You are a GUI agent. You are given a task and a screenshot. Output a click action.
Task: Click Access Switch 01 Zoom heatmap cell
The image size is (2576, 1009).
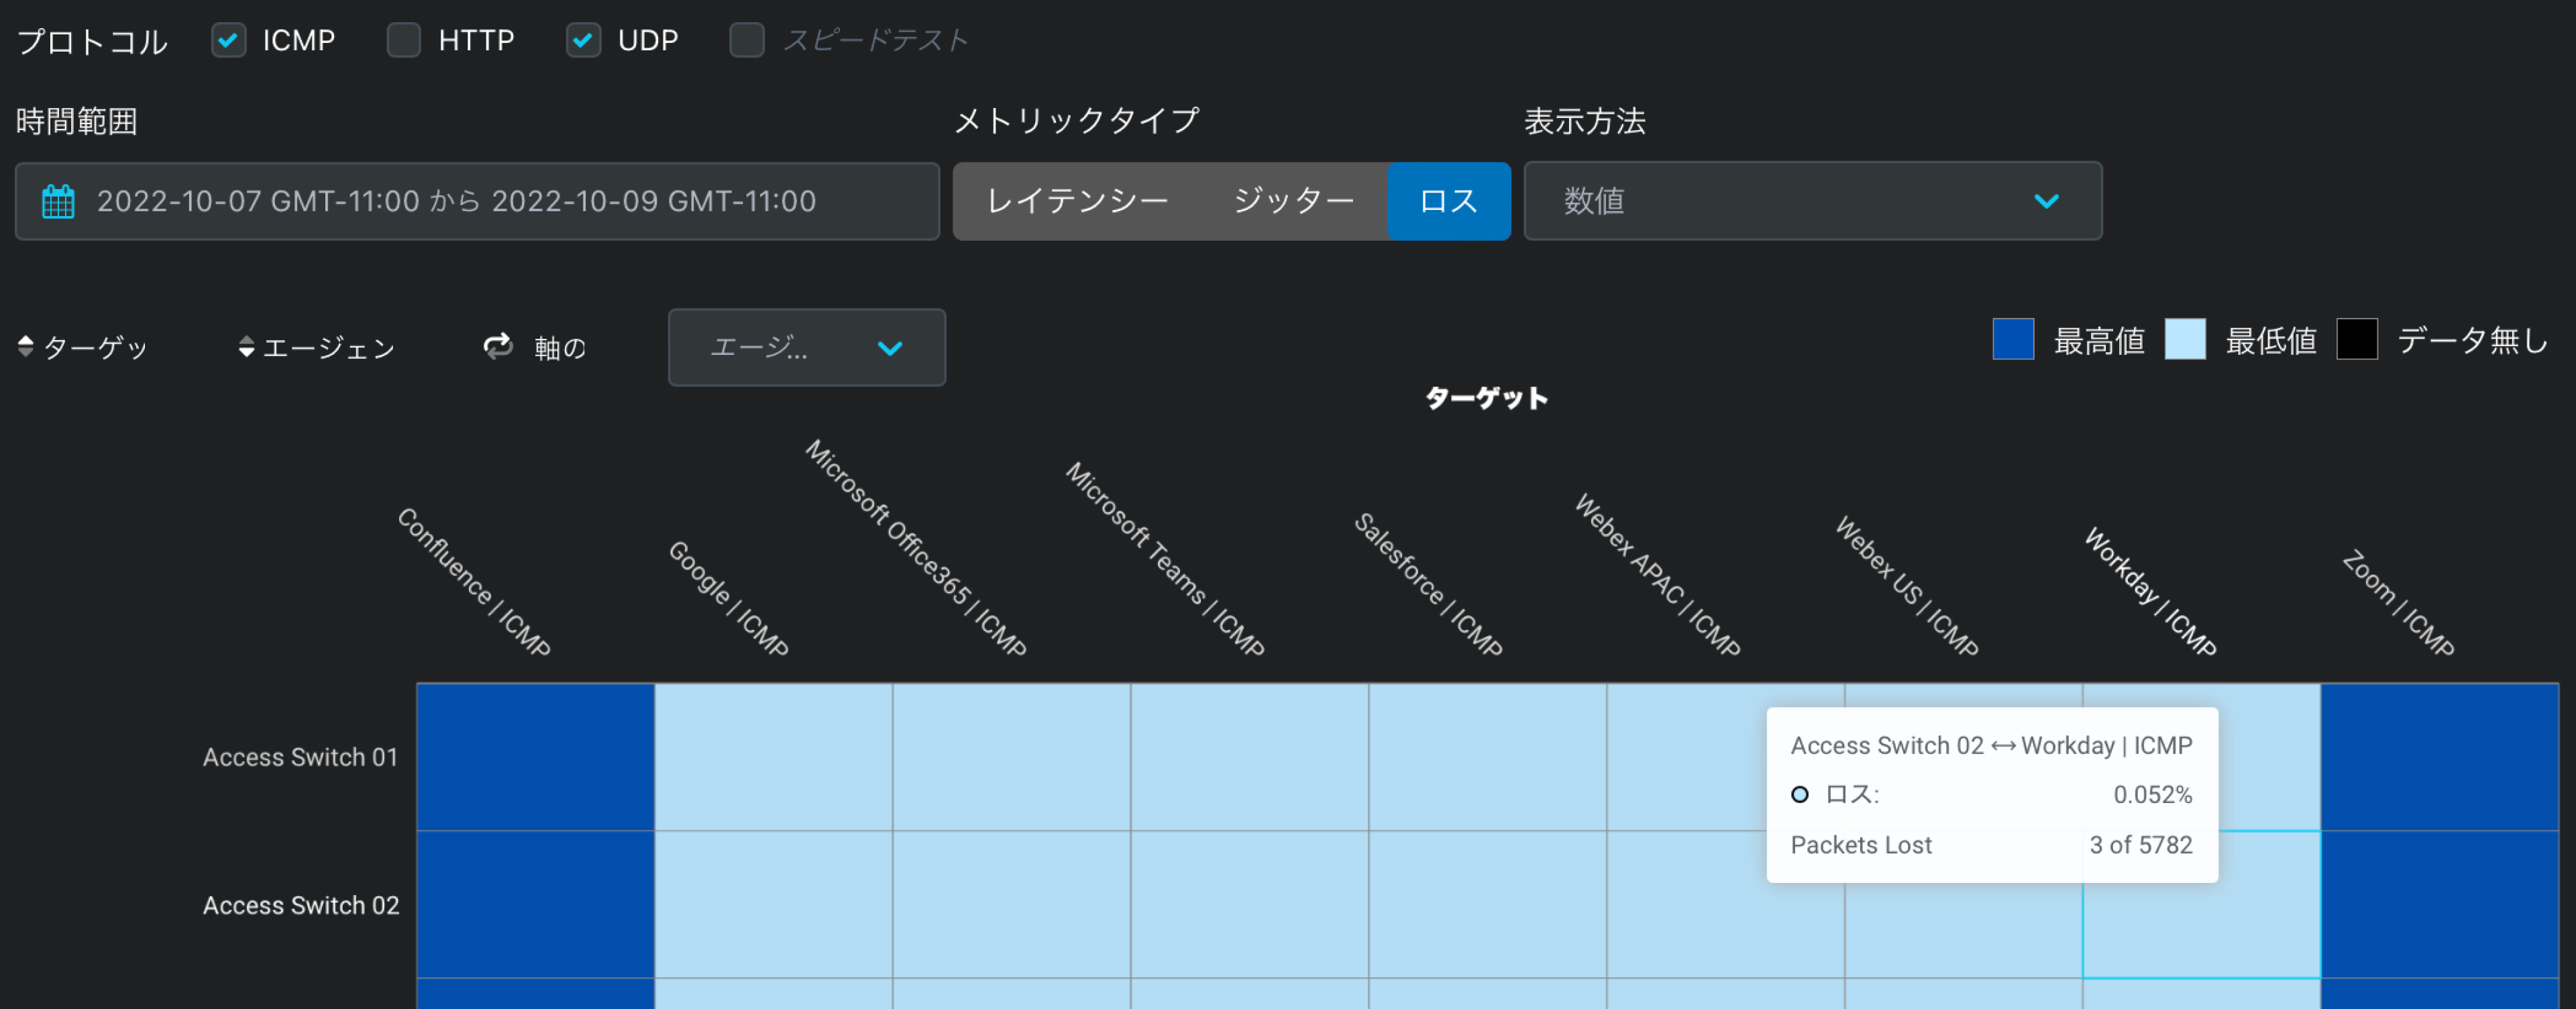pyautogui.click(x=2440, y=757)
